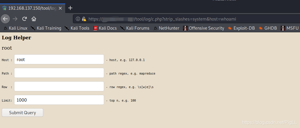Click the insecure connection padlock icon
The height and width of the screenshot is (128, 300).
(x=84, y=19)
